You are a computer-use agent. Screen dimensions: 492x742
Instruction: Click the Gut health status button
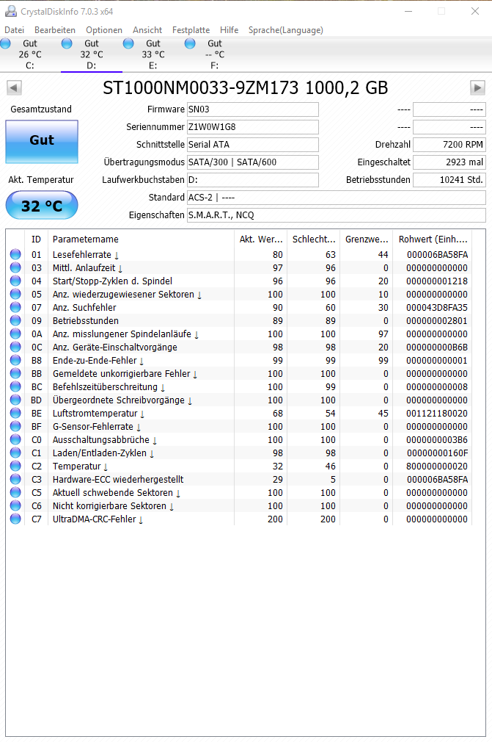(42, 142)
